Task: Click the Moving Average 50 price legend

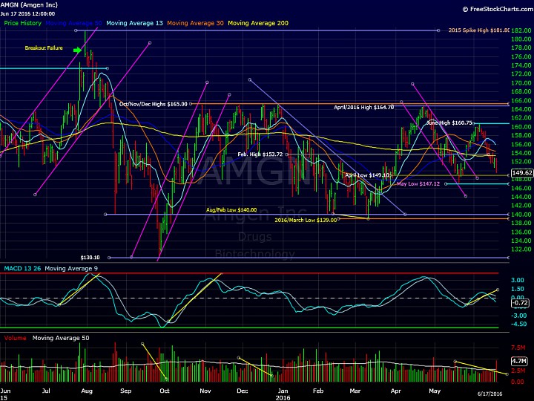Action: coord(73,23)
